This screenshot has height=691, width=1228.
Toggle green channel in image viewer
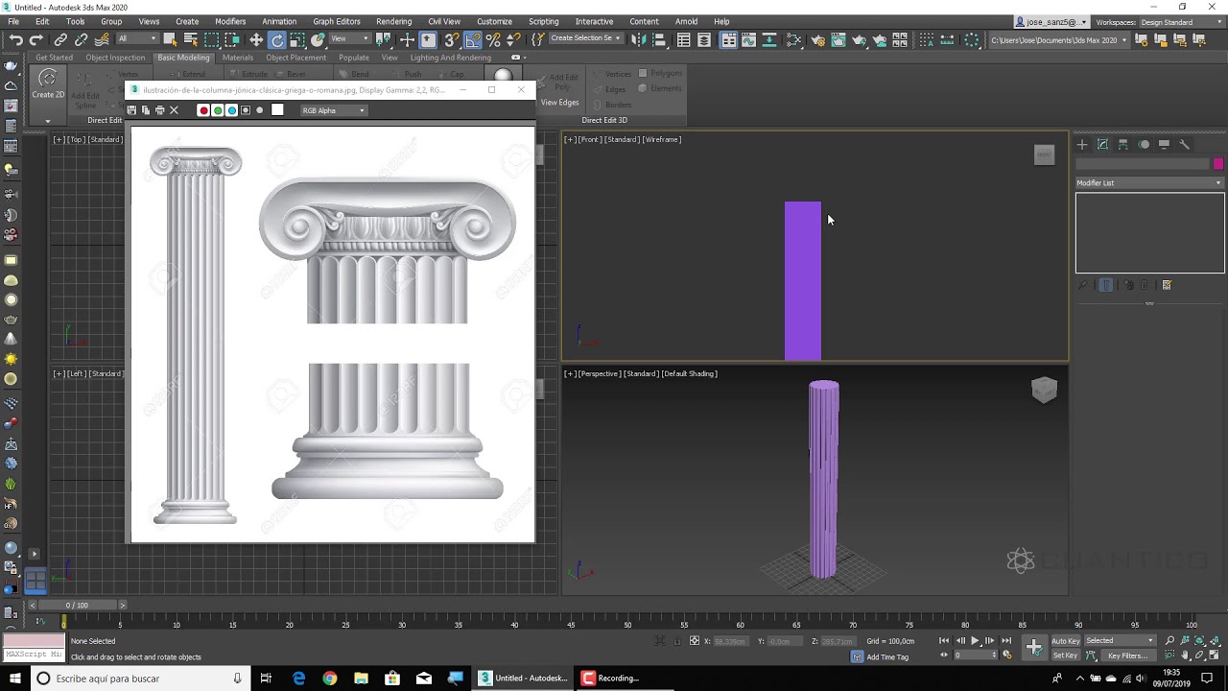218,110
